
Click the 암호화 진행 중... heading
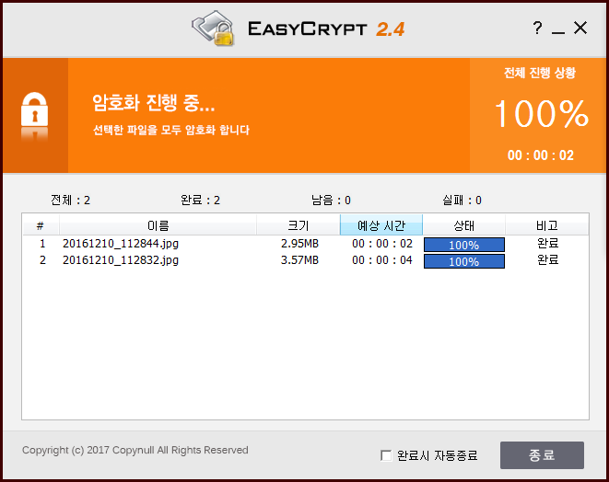tap(153, 103)
